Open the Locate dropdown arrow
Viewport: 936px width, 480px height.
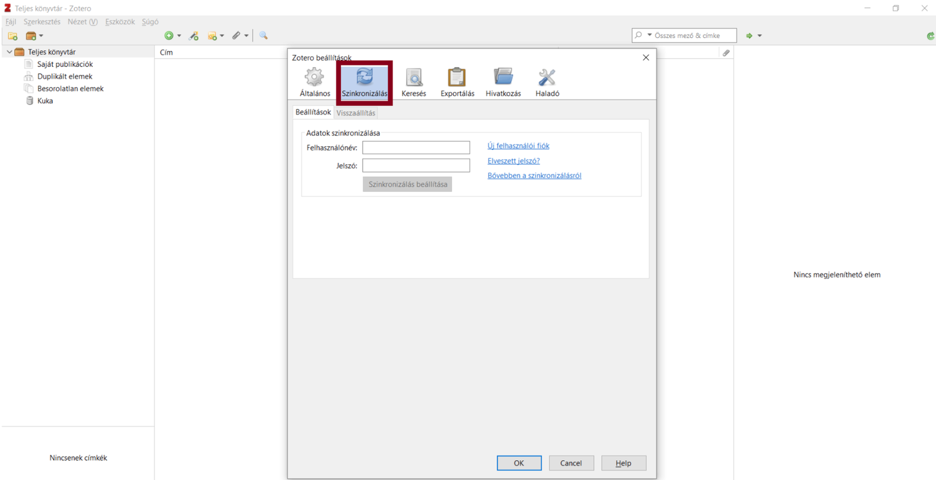point(759,36)
